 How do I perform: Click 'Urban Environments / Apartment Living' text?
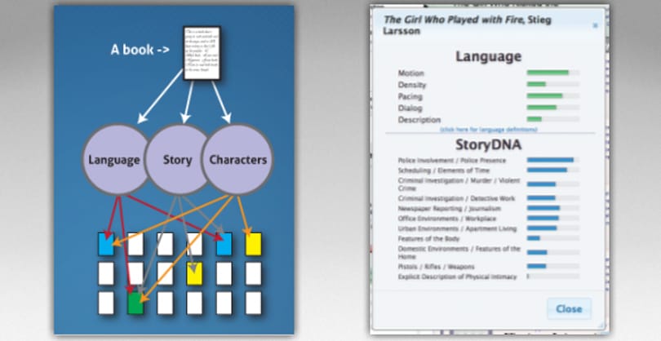point(457,229)
